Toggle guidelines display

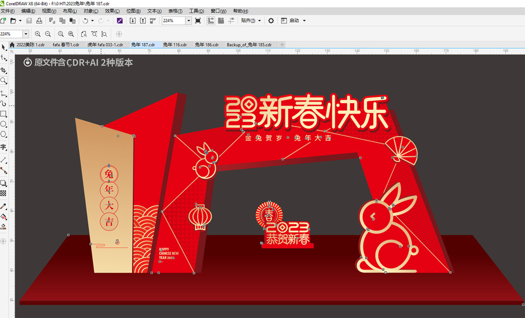(232, 21)
